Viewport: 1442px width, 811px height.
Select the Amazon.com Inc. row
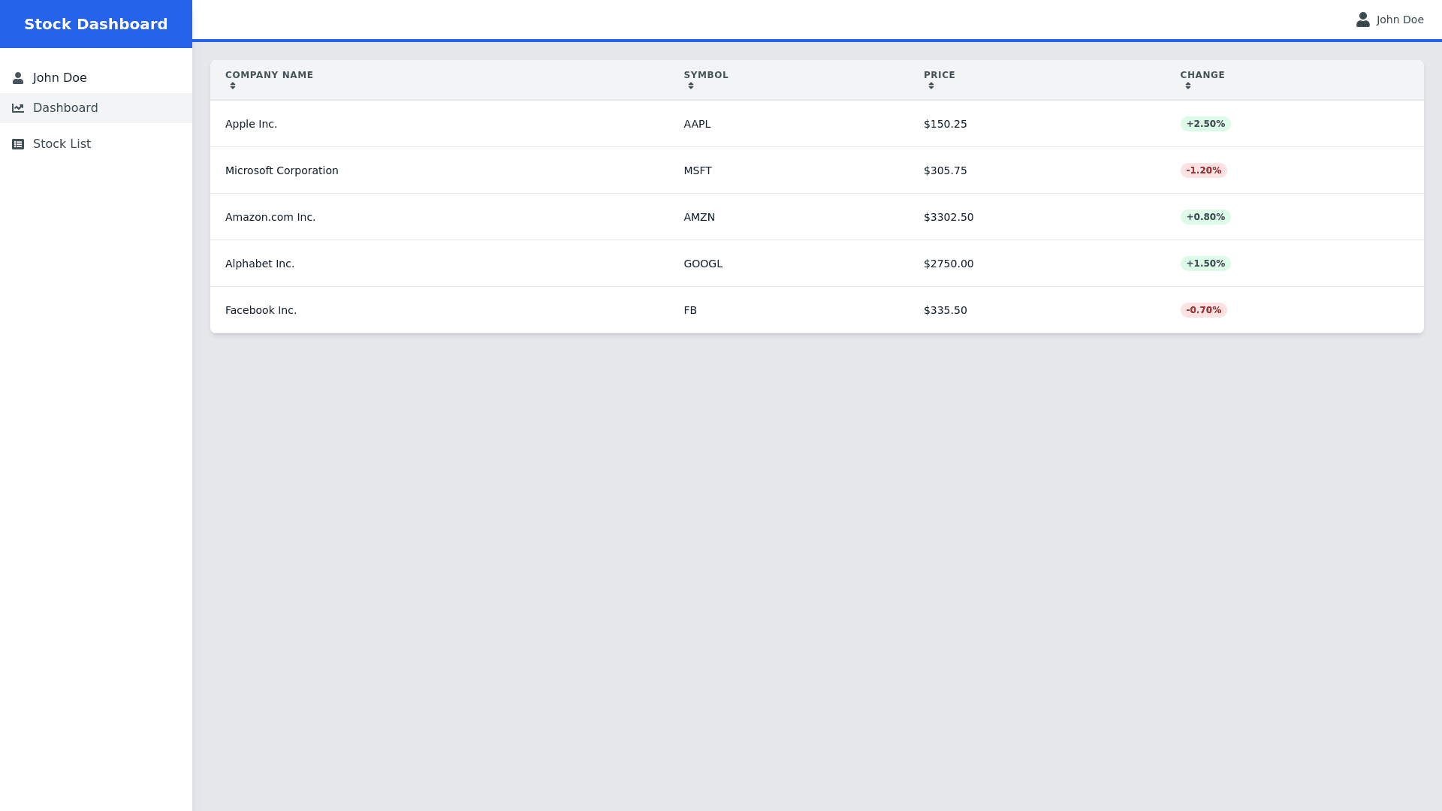point(270,217)
